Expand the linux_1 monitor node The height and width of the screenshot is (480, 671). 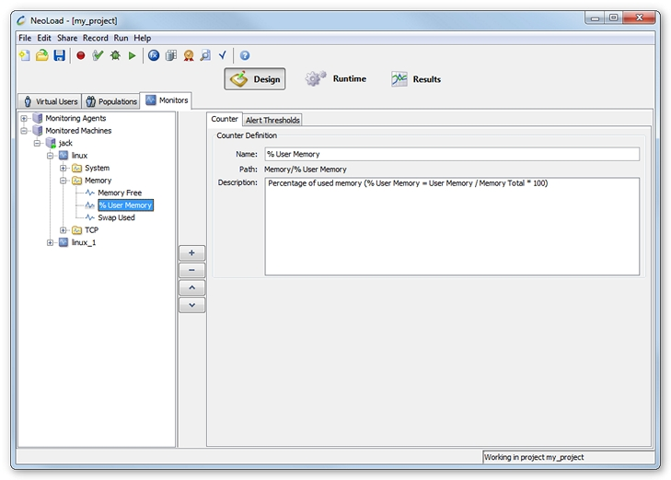(x=51, y=242)
